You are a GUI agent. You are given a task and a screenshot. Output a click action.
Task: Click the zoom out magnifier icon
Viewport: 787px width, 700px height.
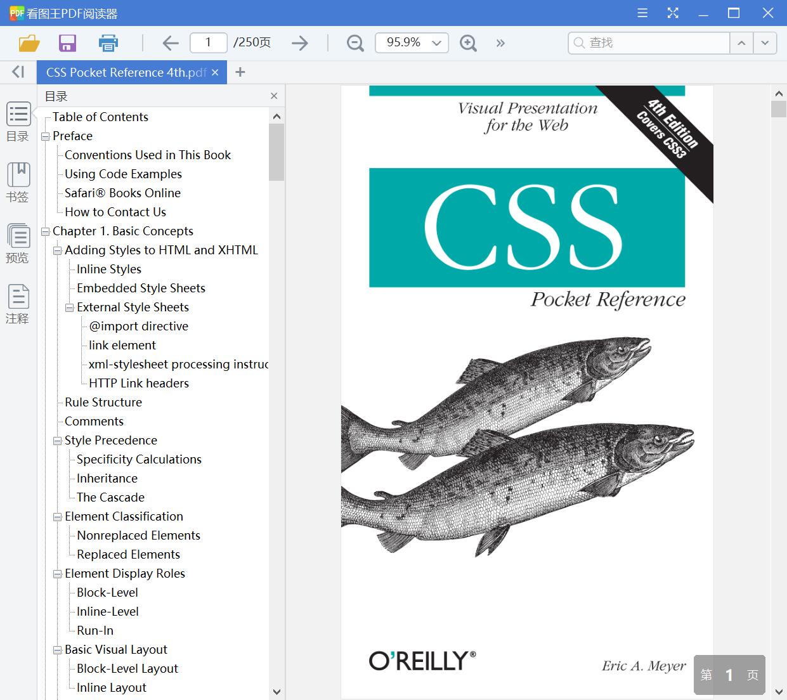click(x=355, y=43)
